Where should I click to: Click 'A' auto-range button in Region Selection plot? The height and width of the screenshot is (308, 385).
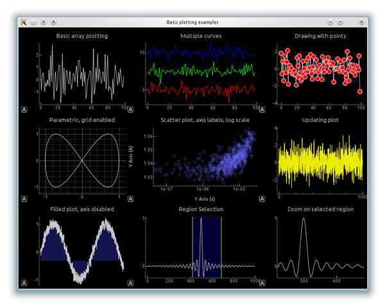[131, 282]
